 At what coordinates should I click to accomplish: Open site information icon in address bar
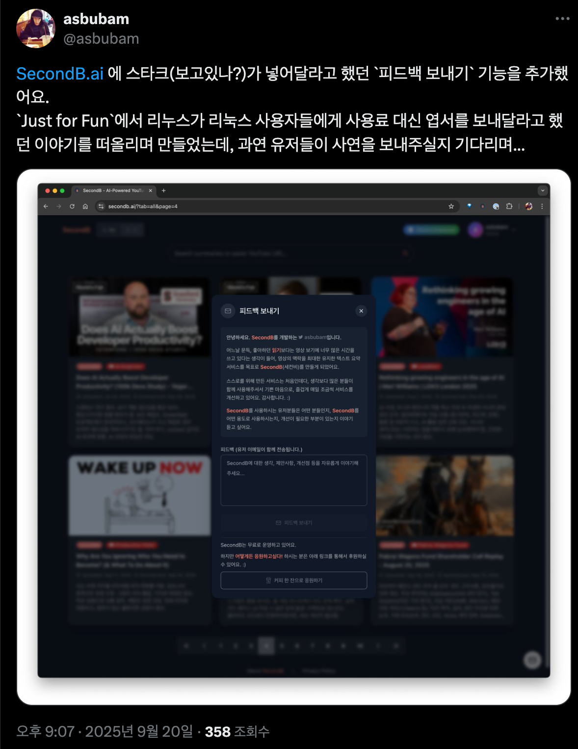pos(101,206)
